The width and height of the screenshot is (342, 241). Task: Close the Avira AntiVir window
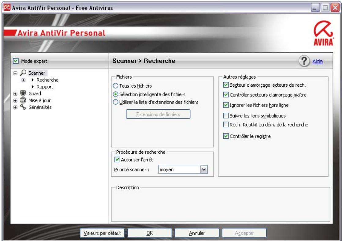coord(335,8)
